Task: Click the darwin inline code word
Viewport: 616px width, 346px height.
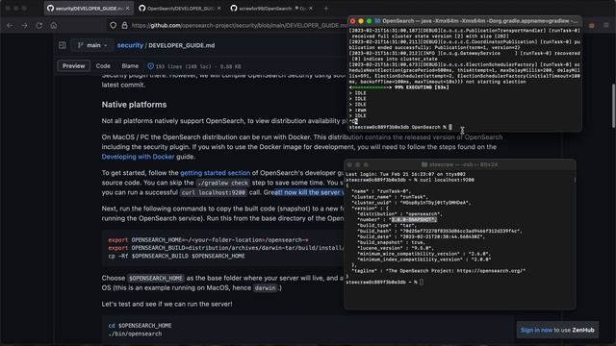Action: 265,288
